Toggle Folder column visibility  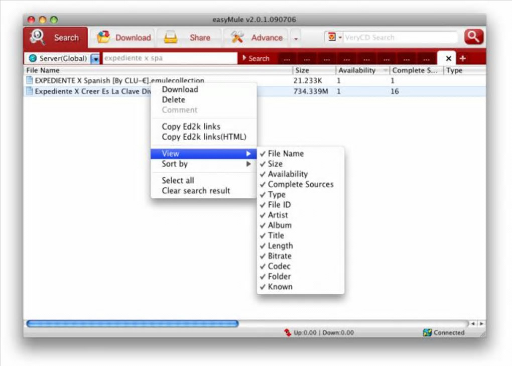click(x=301, y=276)
